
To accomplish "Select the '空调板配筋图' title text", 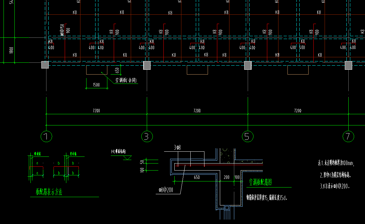I will (x=261, y=182).
